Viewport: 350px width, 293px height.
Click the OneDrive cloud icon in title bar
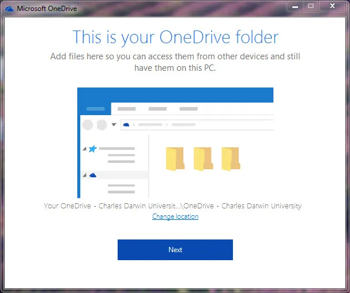point(9,9)
